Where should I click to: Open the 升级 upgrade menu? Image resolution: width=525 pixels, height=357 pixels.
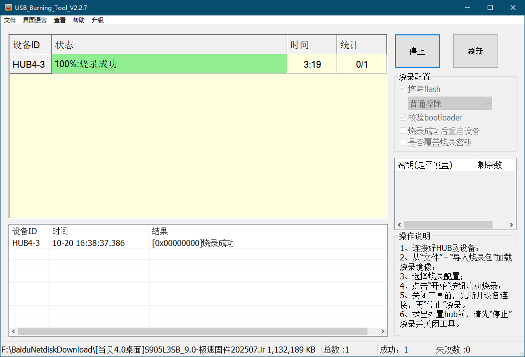point(97,20)
